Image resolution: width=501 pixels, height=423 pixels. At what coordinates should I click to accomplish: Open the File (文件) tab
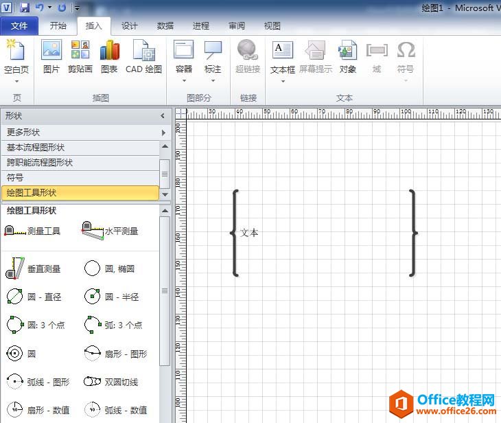point(20,26)
